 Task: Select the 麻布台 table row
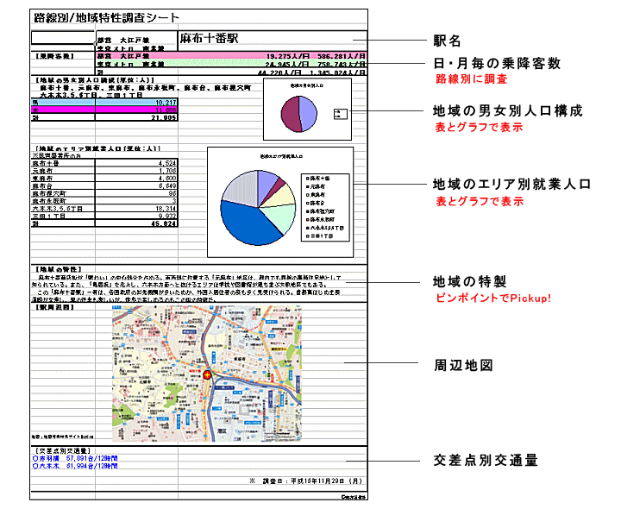(104, 185)
